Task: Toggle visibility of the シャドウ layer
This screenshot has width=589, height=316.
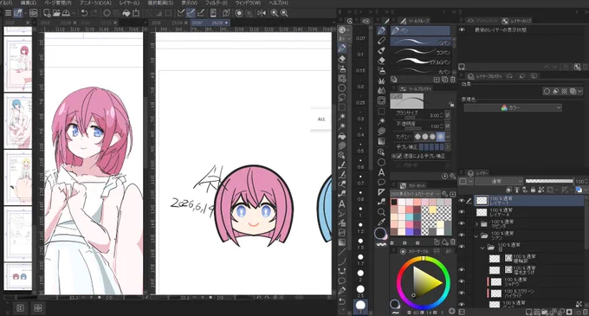Action: click(462, 281)
